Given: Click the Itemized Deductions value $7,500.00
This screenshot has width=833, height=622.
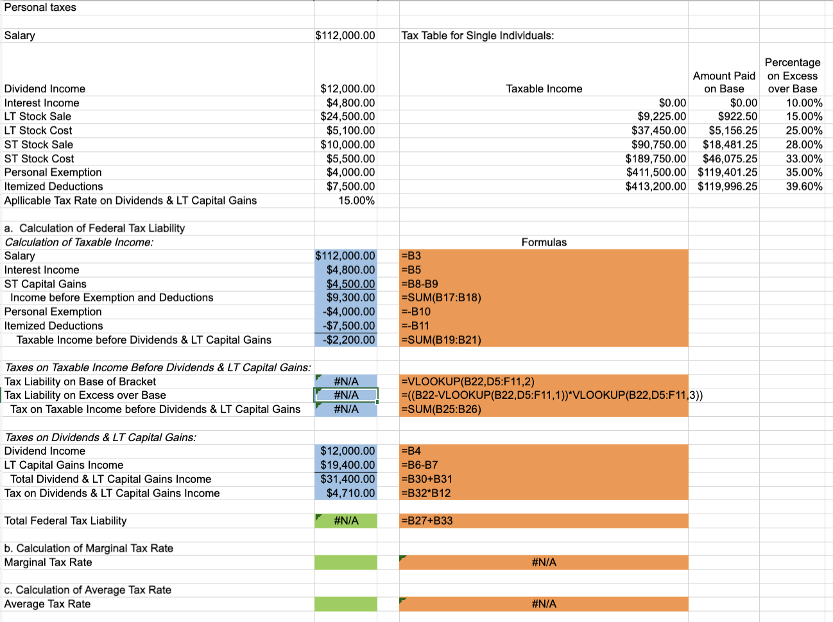Looking at the screenshot, I should pos(345,186).
